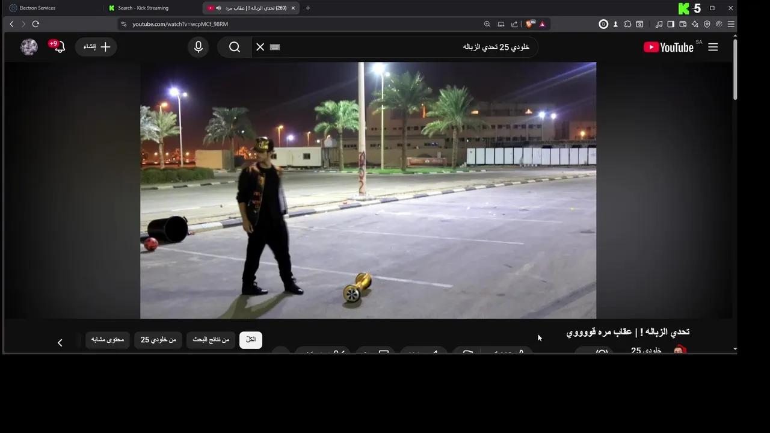The width and height of the screenshot is (770, 433).
Task: Click the page vertical scrollbar thumb
Action: tap(735, 69)
